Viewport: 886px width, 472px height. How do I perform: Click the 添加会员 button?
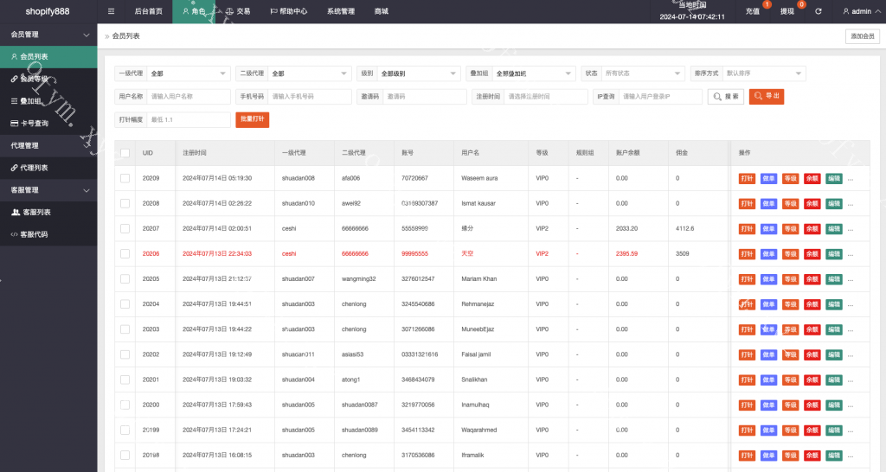863,36
